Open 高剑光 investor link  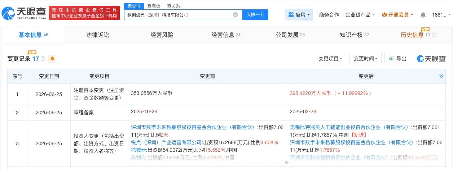[x=138, y=157]
